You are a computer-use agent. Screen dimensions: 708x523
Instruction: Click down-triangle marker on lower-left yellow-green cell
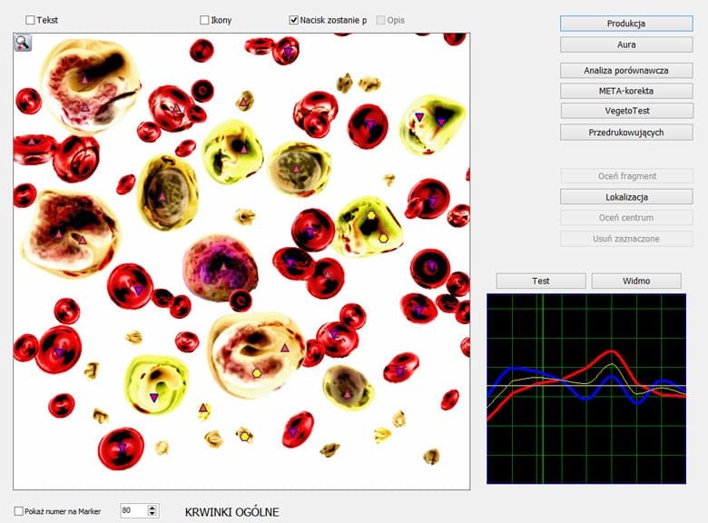(x=153, y=398)
